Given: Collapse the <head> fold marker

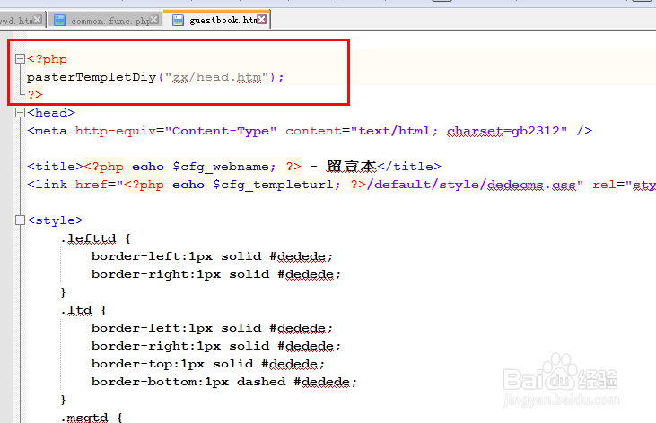Looking at the screenshot, I should coord(20,112).
